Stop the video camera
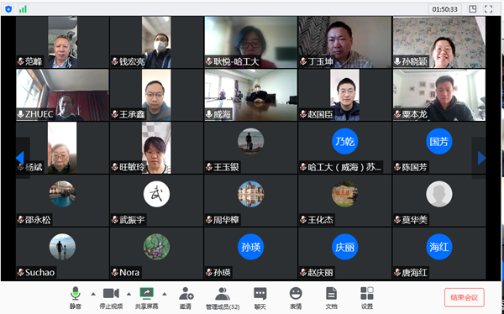 (x=111, y=297)
